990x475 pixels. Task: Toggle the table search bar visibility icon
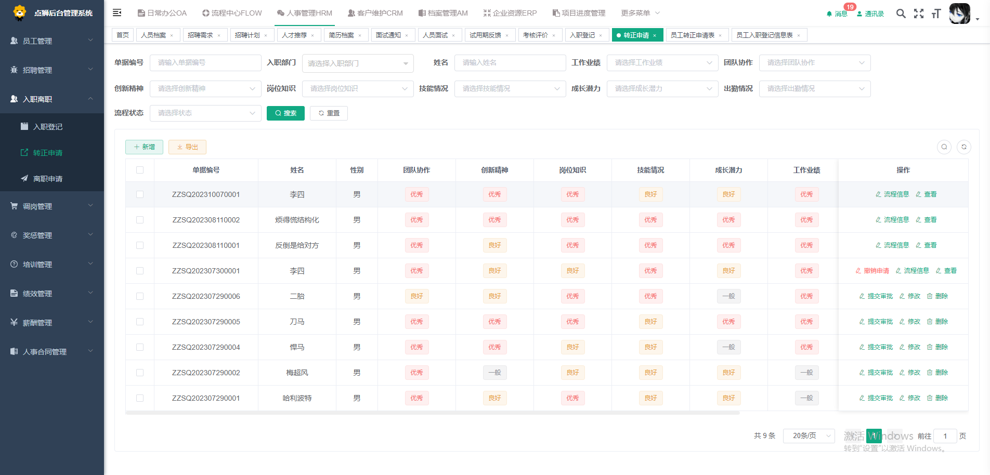[x=944, y=147]
